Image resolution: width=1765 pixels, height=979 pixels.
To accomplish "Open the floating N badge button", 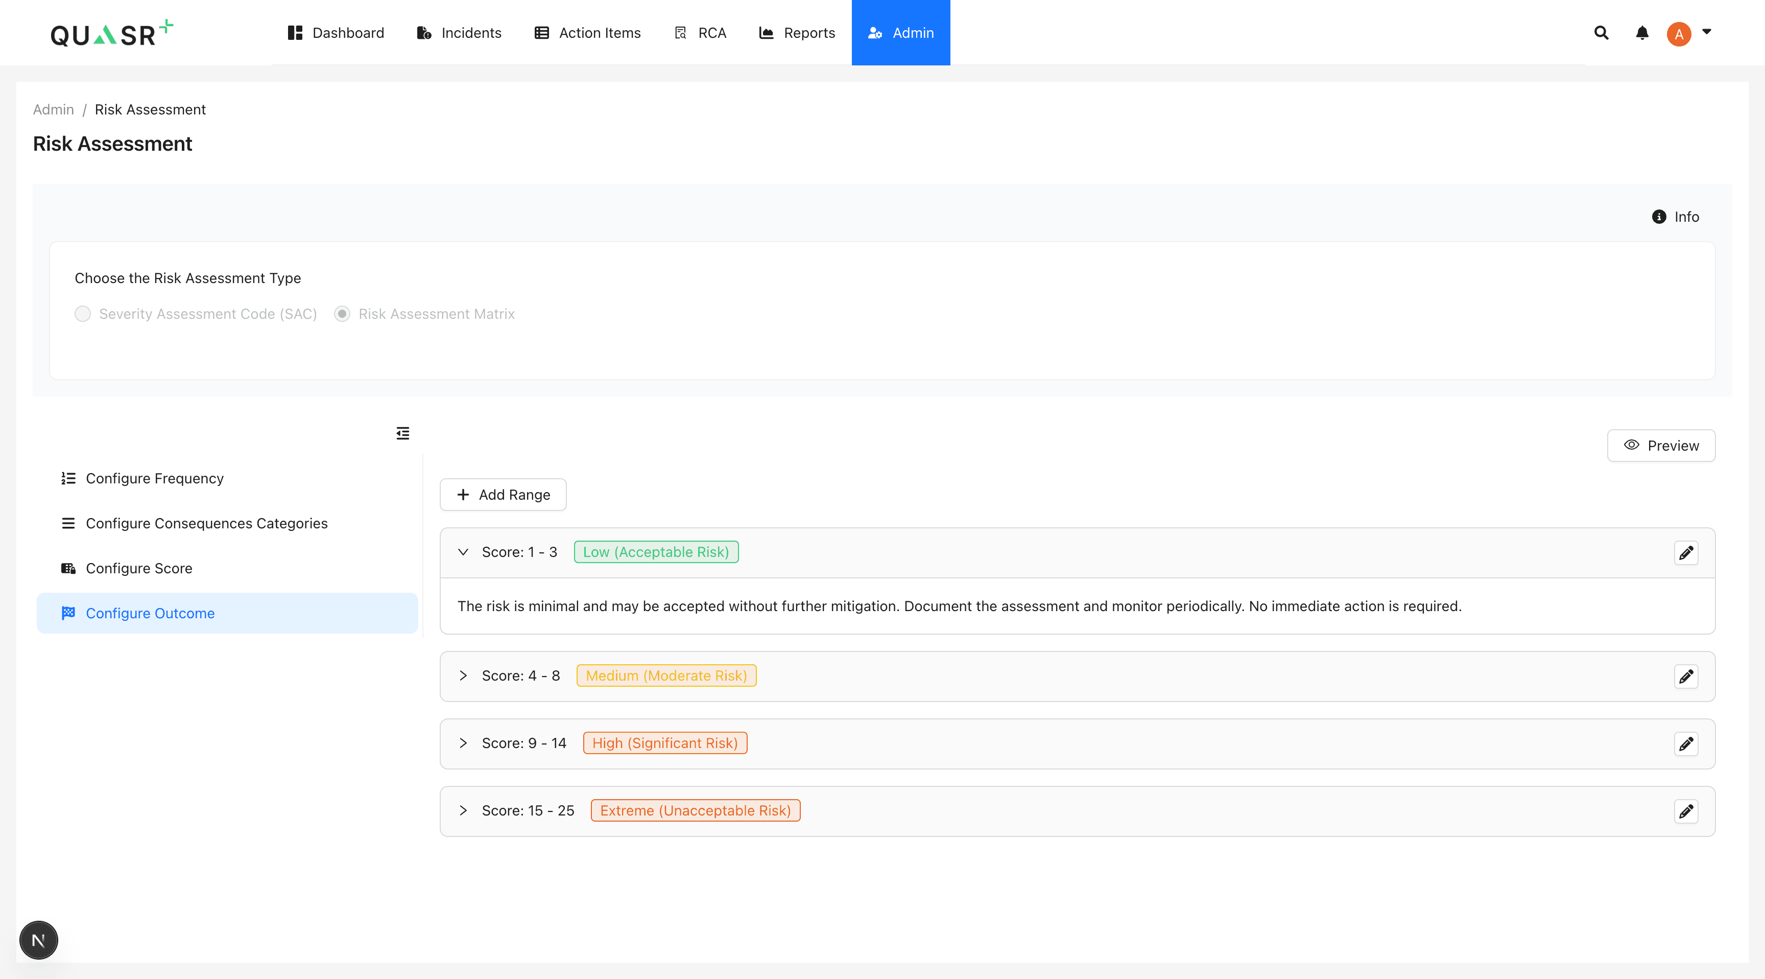I will tap(38, 940).
